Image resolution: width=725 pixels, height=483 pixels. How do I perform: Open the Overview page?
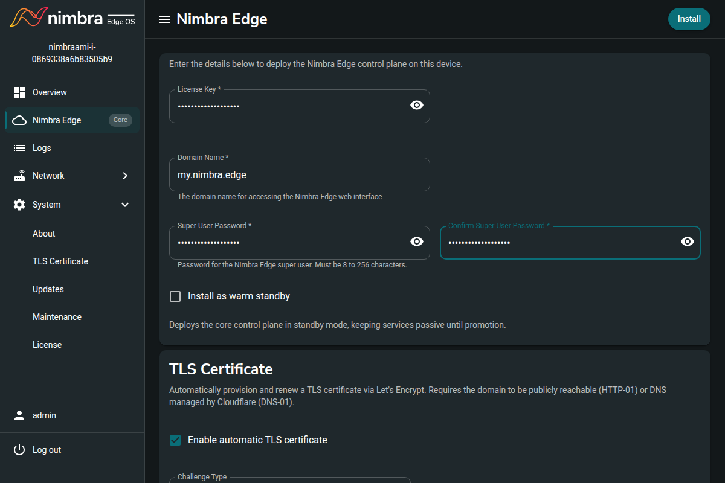pos(72,92)
